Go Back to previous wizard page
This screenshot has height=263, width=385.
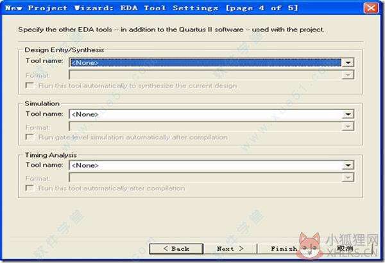coord(176,249)
